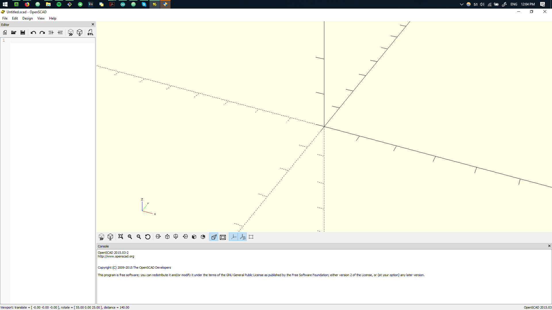Open Firefox from the taskbar
Screen dimensions: 552x310
point(27,4)
